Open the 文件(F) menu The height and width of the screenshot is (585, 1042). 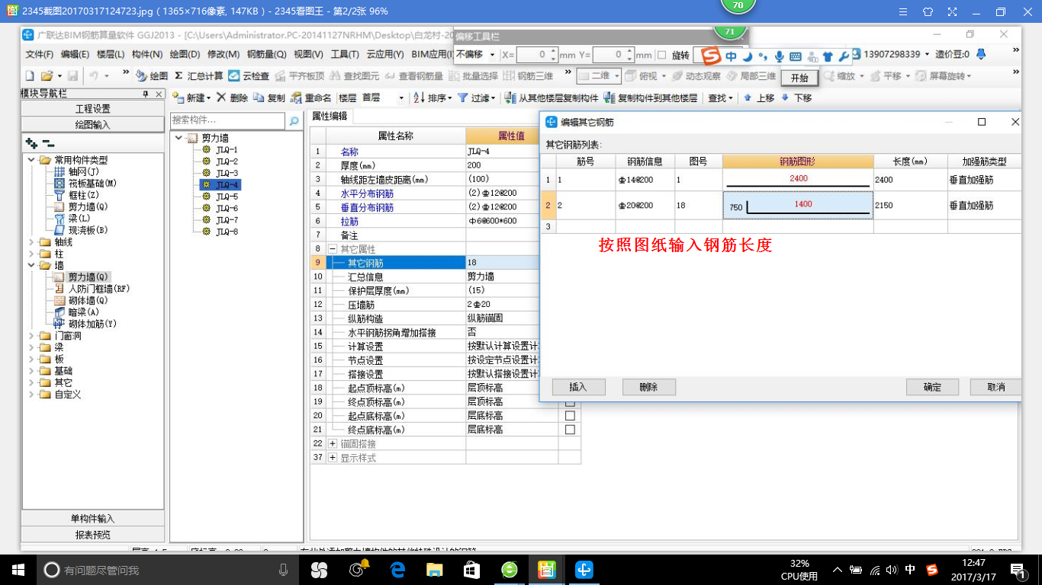pyautogui.click(x=40, y=54)
